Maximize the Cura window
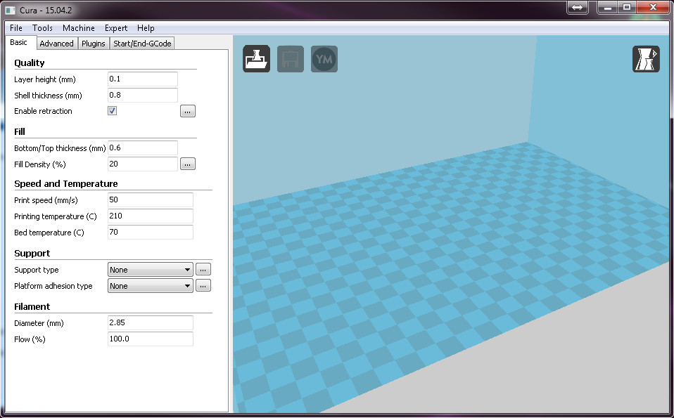 pos(627,7)
